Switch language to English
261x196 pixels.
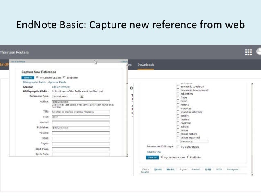(x=183, y=169)
